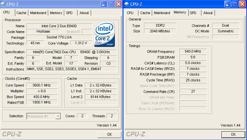Image resolution: width=247 pixels, height=140 pixels.
Task: Click the Ext. Model value 17
Action: point(71,63)
